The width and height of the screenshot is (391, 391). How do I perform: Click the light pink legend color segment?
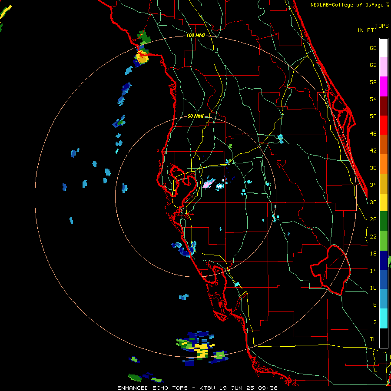tap(384, 66)
